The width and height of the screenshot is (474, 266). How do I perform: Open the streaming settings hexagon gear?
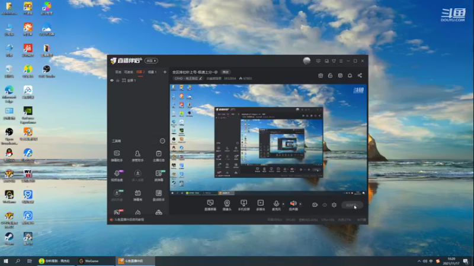pos(334,205)
